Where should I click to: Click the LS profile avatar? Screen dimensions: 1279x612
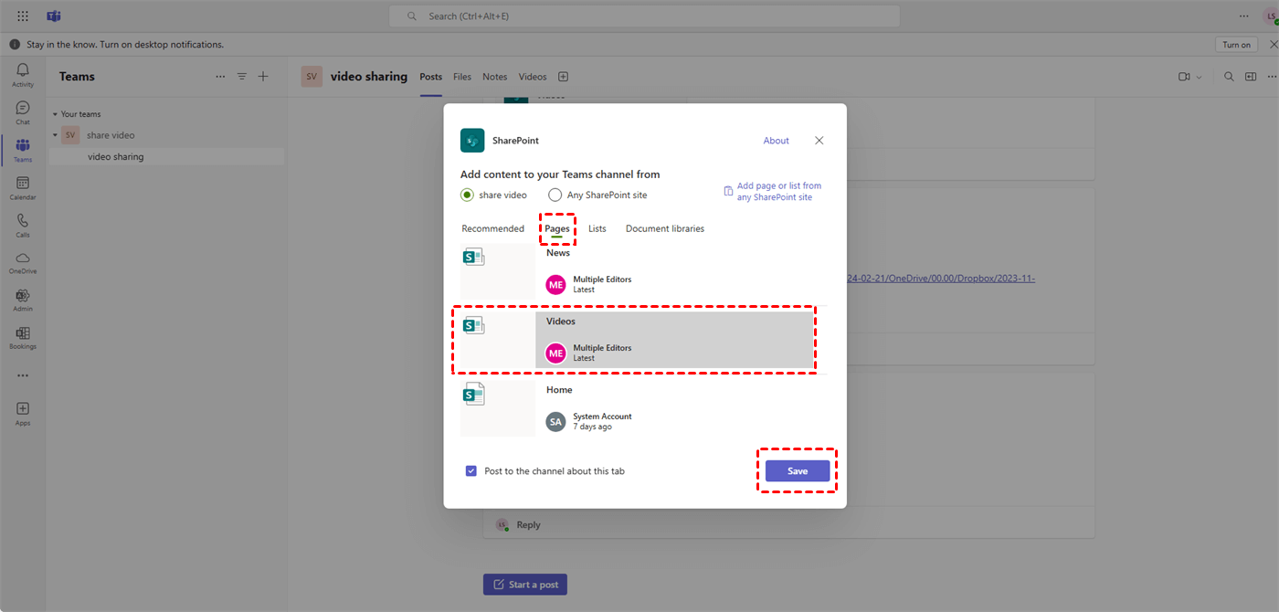tap(1269, 16)
